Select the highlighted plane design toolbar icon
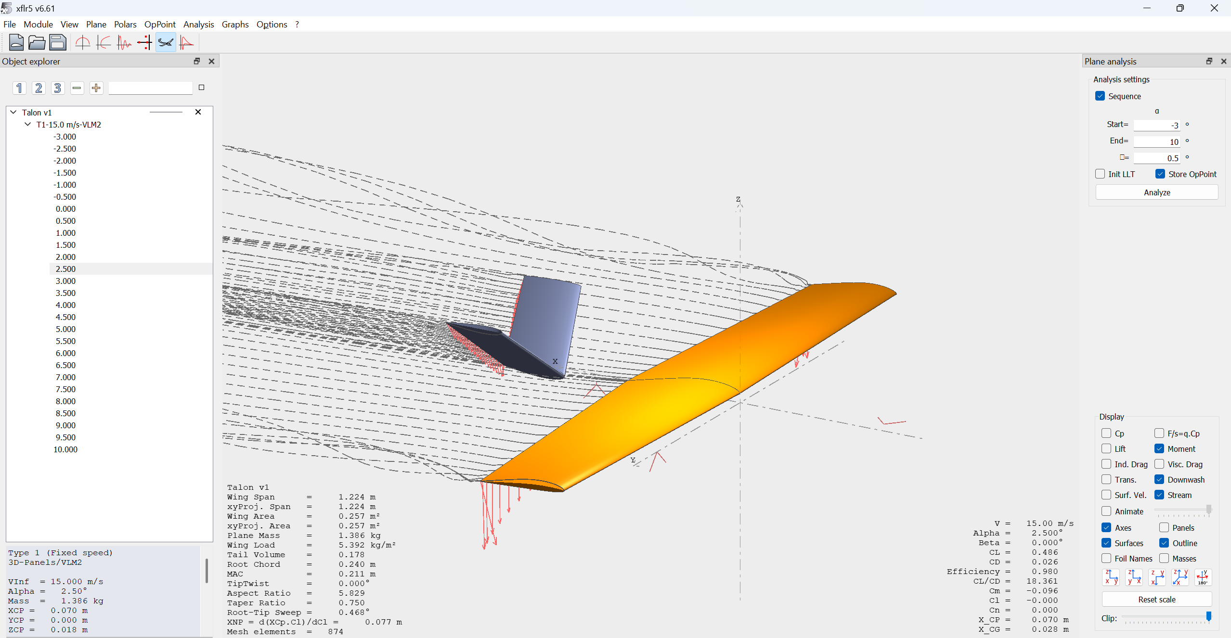The image size is (1231, 638). coord(166,43)
